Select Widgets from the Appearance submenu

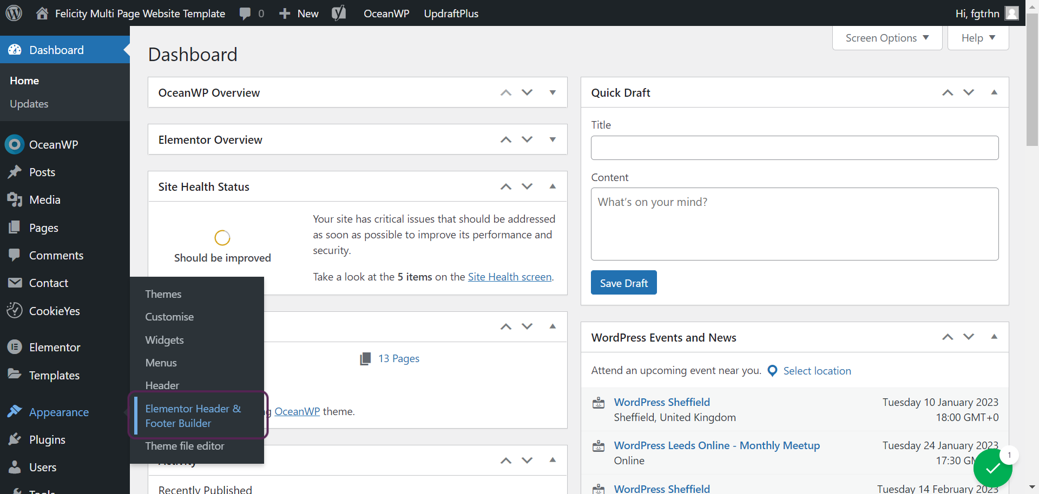(165, 340)
